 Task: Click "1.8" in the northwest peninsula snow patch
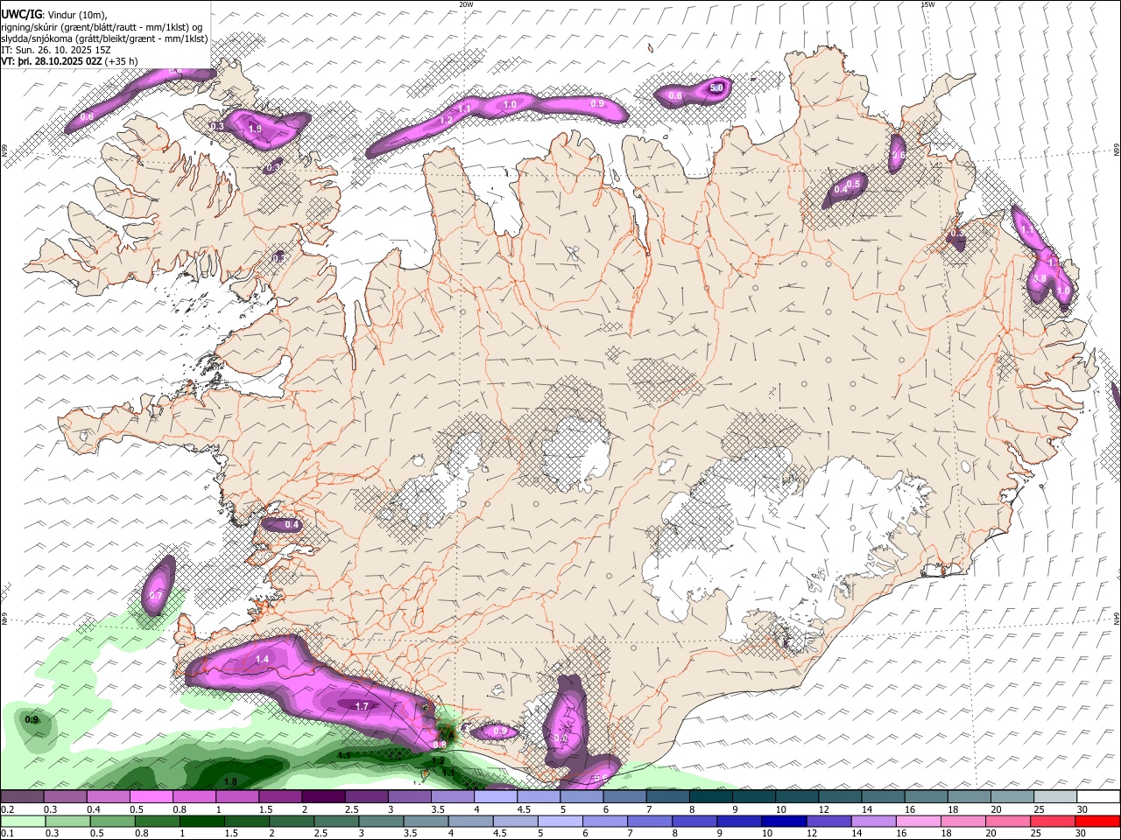coord(255,129)
